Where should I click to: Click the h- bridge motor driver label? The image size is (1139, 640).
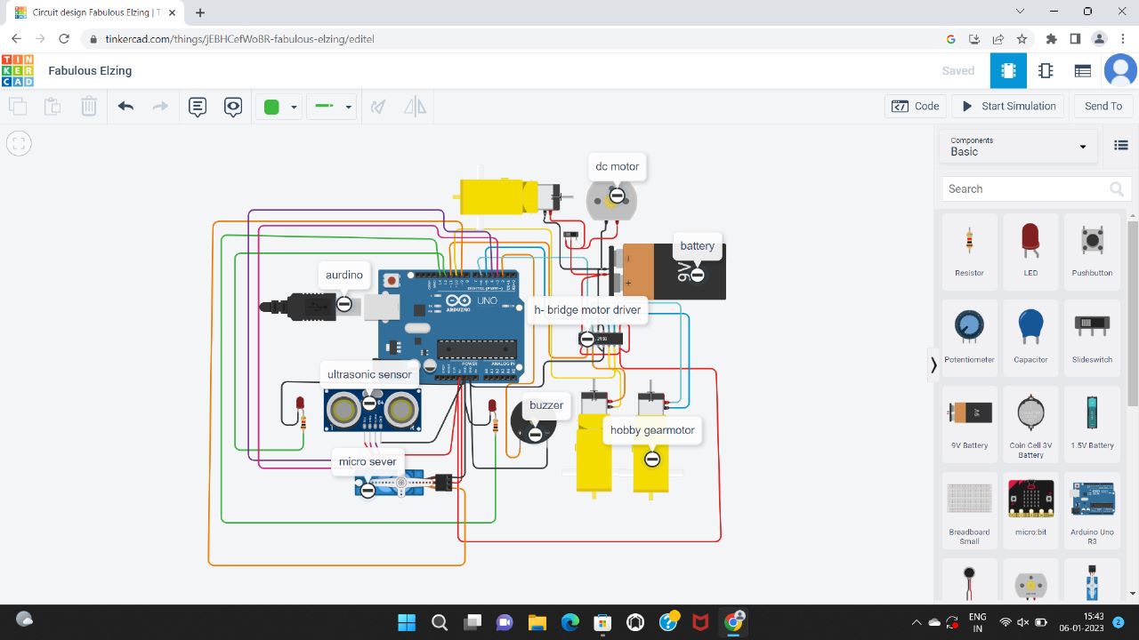587,309
